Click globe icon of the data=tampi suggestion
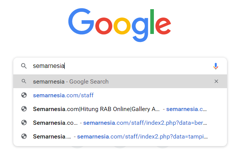Screen dimensions: 235x153 click(24, 136)
